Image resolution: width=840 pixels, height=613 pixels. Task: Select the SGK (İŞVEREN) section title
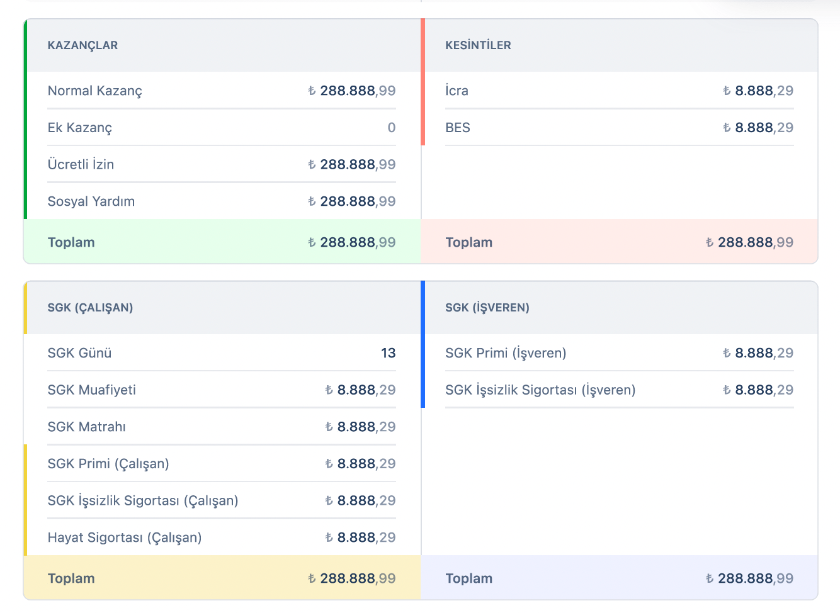[487, 308]
